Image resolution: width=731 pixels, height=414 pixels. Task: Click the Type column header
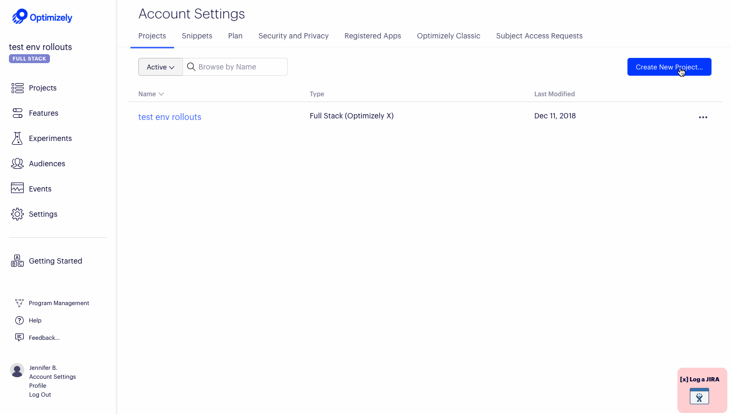point(317,94)
